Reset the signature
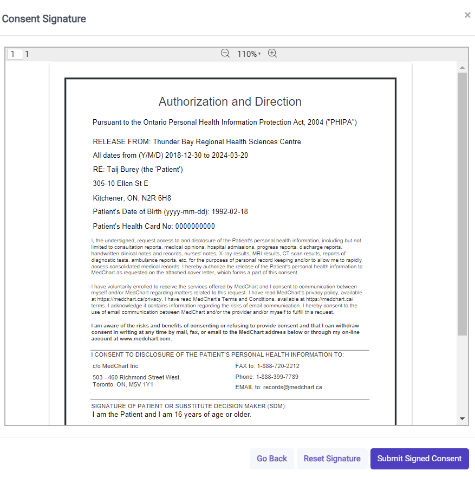Screen dimensions: 475x477 (x=332, y=459)
